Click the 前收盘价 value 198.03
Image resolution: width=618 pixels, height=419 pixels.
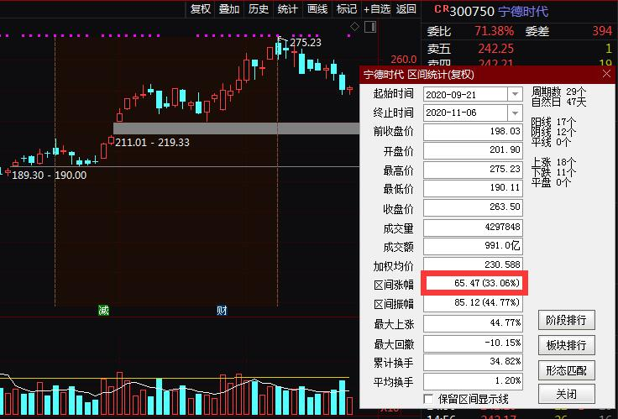click(x=473, y=132)
